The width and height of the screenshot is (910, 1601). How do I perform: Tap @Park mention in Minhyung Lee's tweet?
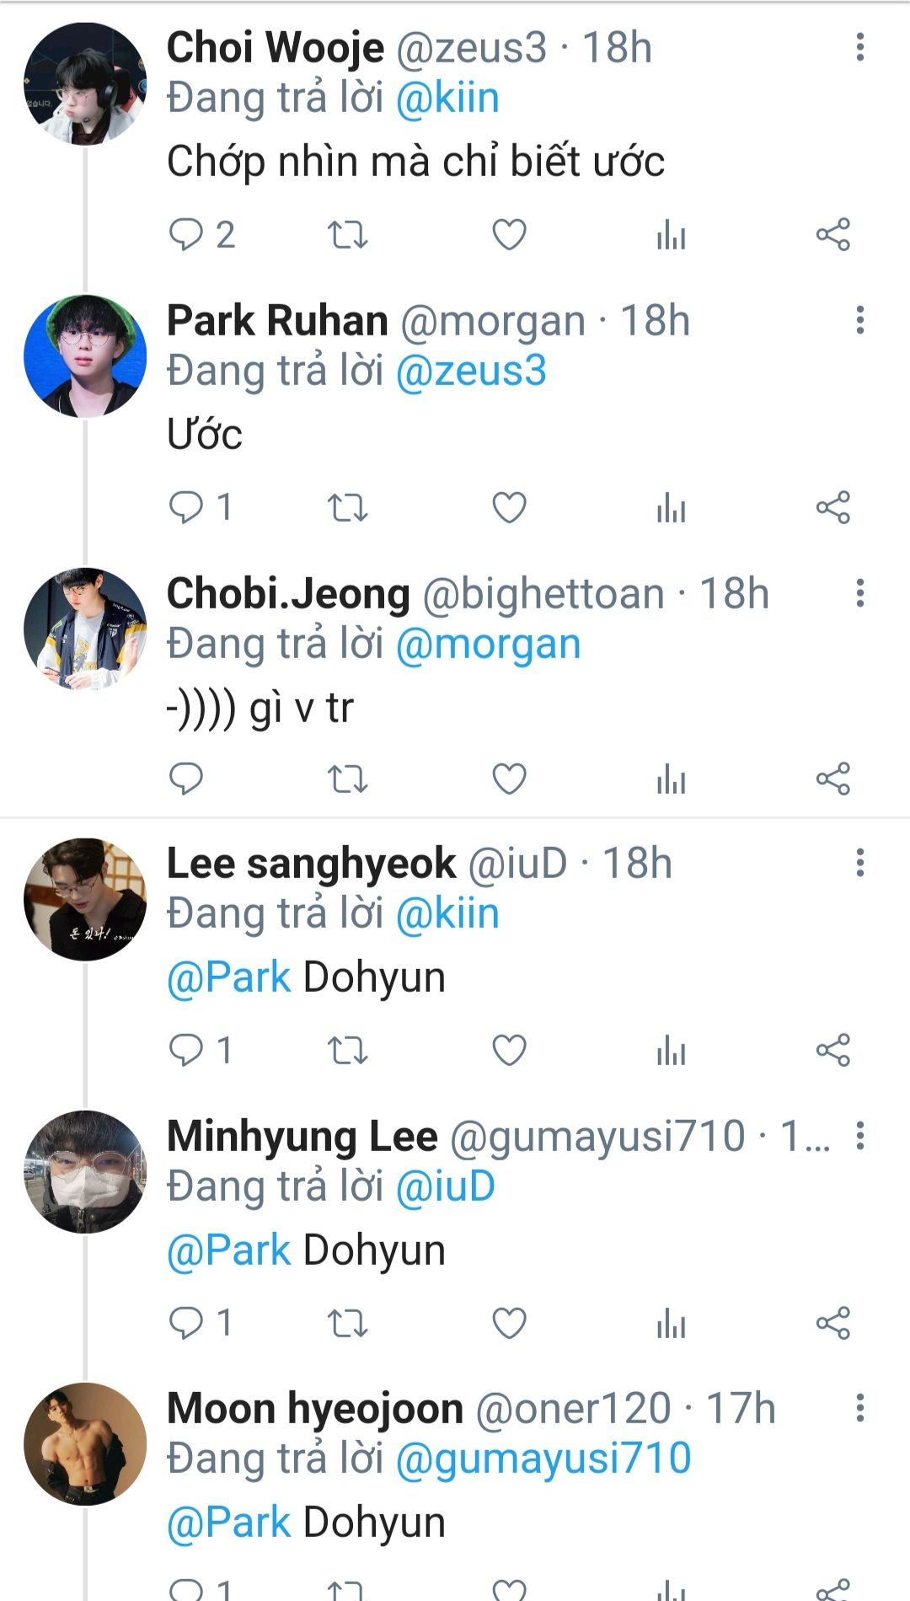click(x=228, y=1250)
